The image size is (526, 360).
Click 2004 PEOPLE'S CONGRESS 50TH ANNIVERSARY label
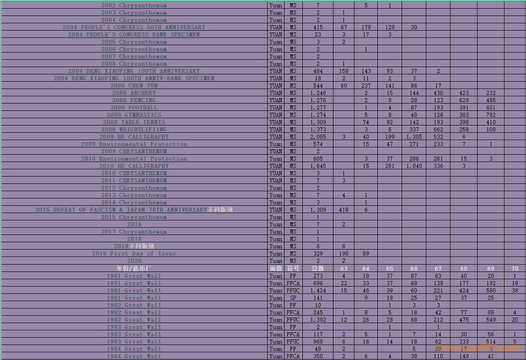coord(134,27)
